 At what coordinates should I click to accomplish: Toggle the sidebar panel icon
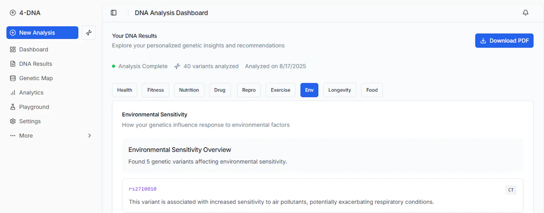114,13
